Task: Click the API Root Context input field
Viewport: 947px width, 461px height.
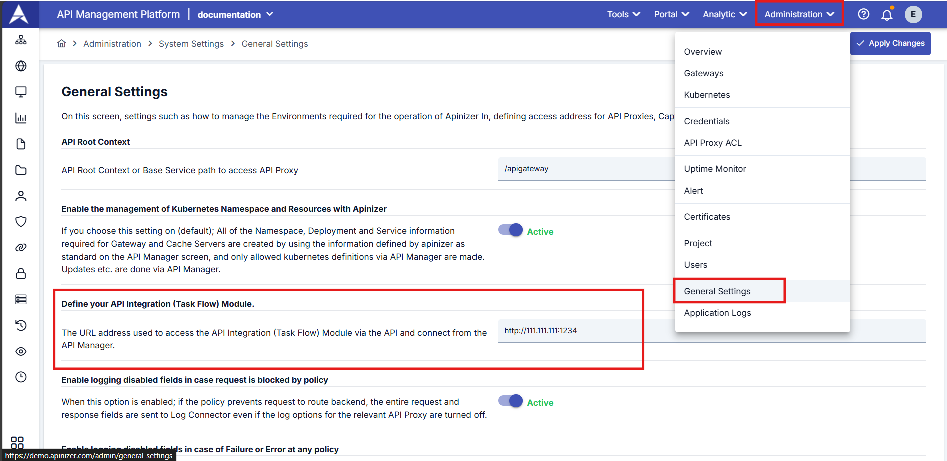Action: (586, 169)
